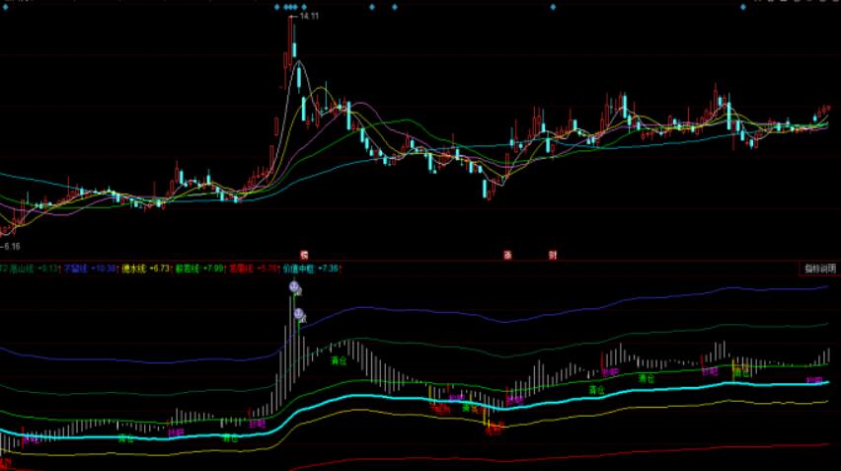Screen dimensions: 841x471
Task: Click the rightmost blue diamond marker at top
Action: click(x=741, y=8)
